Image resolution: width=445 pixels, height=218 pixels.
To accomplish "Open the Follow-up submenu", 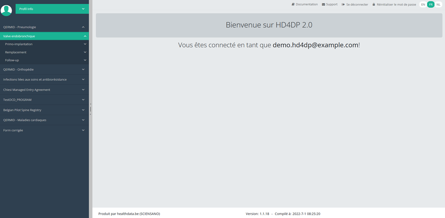I will [44, 60].
